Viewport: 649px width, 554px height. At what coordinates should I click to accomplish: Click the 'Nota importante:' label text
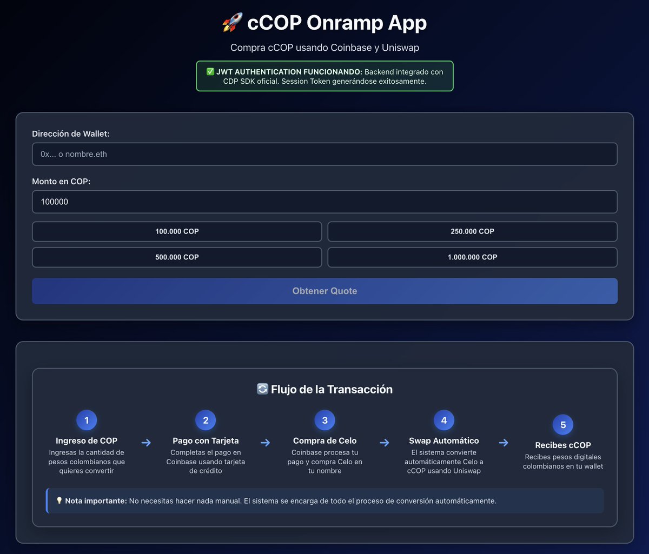[x=96, y=501]
